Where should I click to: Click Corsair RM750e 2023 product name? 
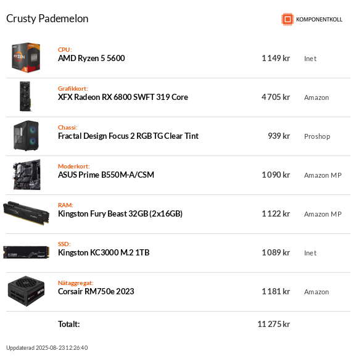[x=96, y=291]
